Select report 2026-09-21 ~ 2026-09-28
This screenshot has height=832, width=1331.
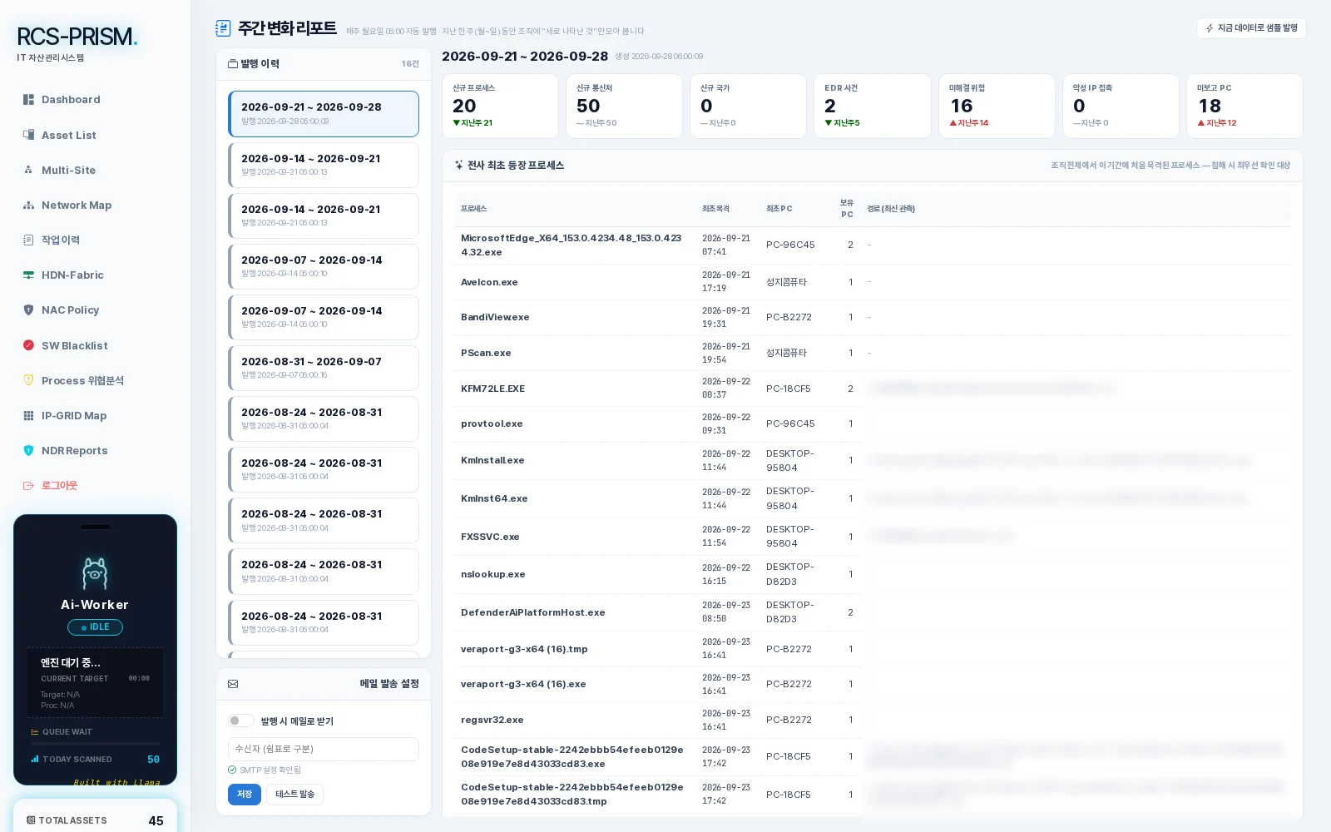[324, 114]
